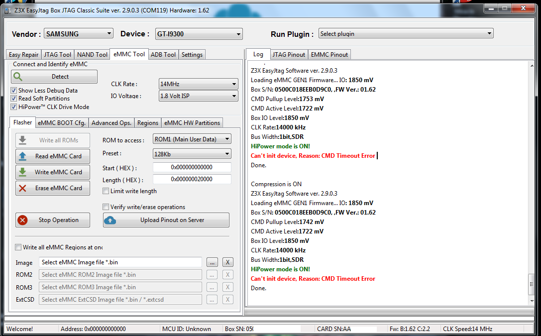Click the log scrollbar up arrow
541x336 pixels.
532,66
